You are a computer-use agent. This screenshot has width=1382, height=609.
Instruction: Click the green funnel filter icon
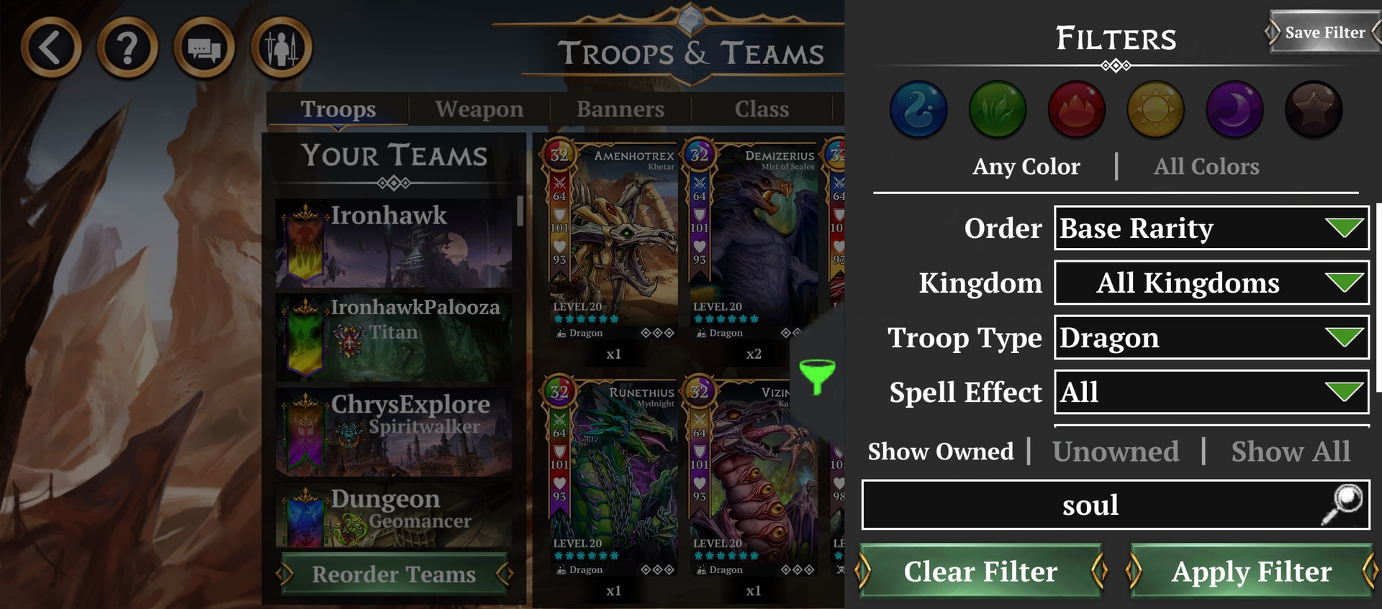(x=817, y=376)
